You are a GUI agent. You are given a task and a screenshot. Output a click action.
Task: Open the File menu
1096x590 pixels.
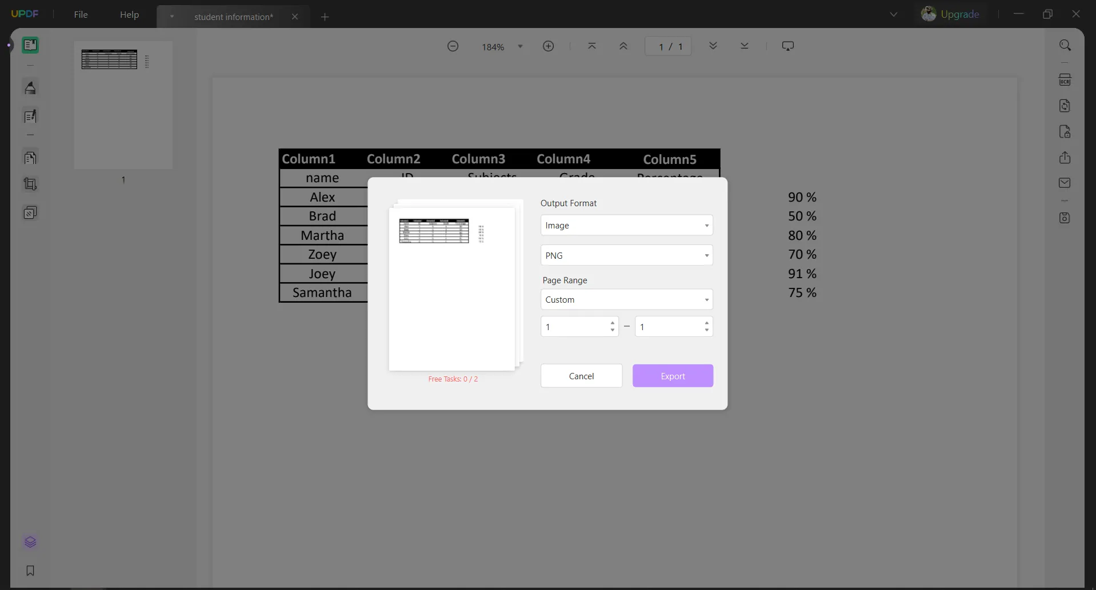tap(81, 14)
